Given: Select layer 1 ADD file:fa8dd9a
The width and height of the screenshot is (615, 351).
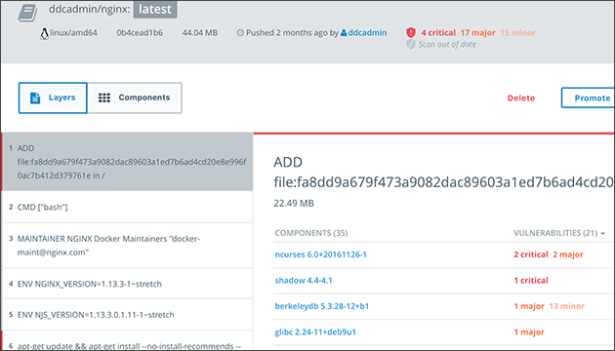Looking at the screenshot, I should (128, 162).
